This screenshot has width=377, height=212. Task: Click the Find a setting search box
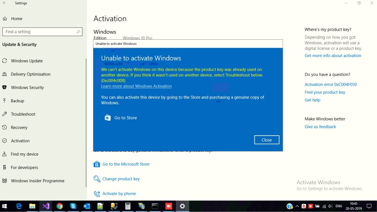[x=43, y=32]
